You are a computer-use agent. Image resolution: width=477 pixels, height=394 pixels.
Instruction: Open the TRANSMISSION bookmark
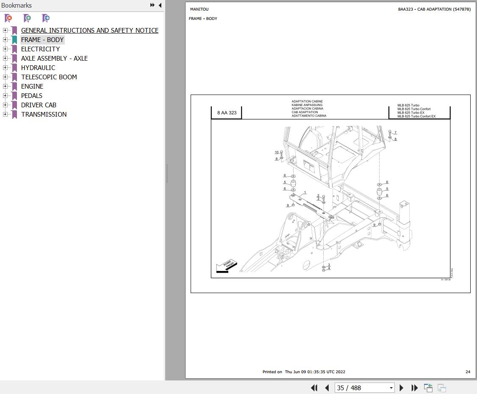[x=44, y=115]
